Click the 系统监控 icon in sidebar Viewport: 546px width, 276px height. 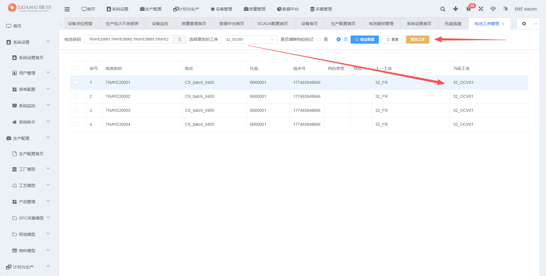pyautogui.click(x=15, y=106)
